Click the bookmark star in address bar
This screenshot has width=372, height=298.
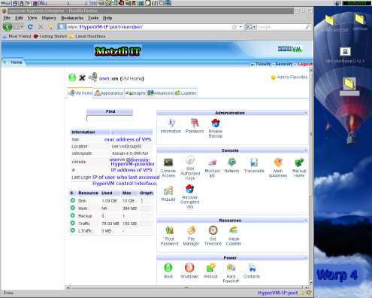coord(234,27)
